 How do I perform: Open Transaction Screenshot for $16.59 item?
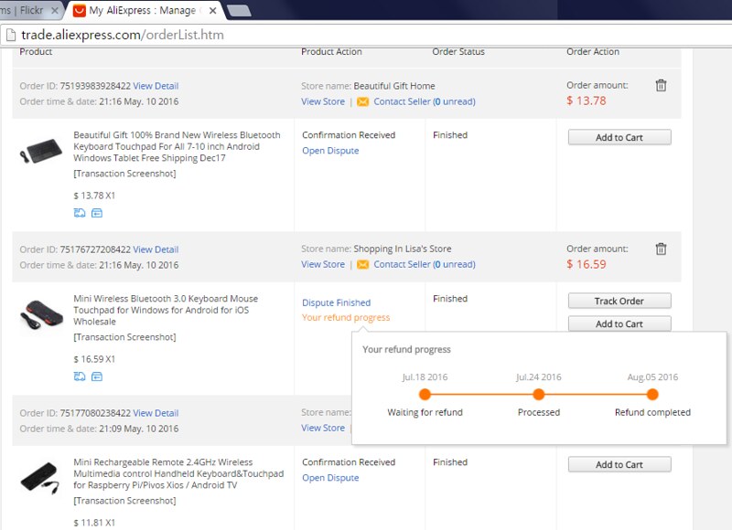point(124,337)
